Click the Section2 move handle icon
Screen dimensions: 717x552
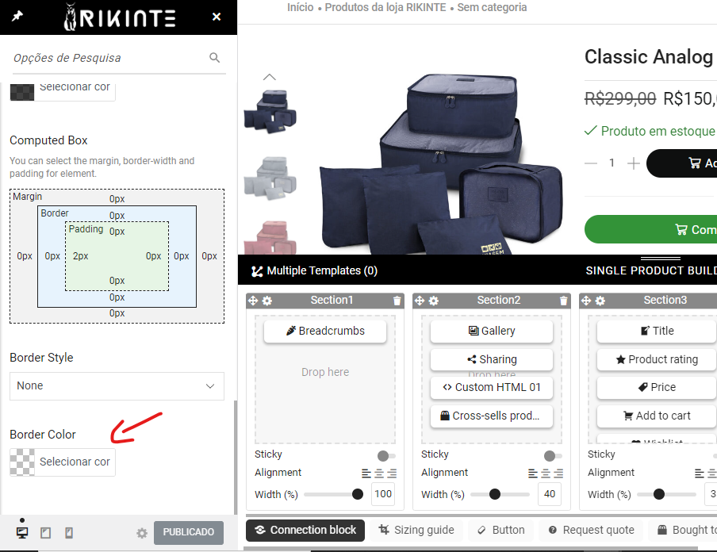420,301
